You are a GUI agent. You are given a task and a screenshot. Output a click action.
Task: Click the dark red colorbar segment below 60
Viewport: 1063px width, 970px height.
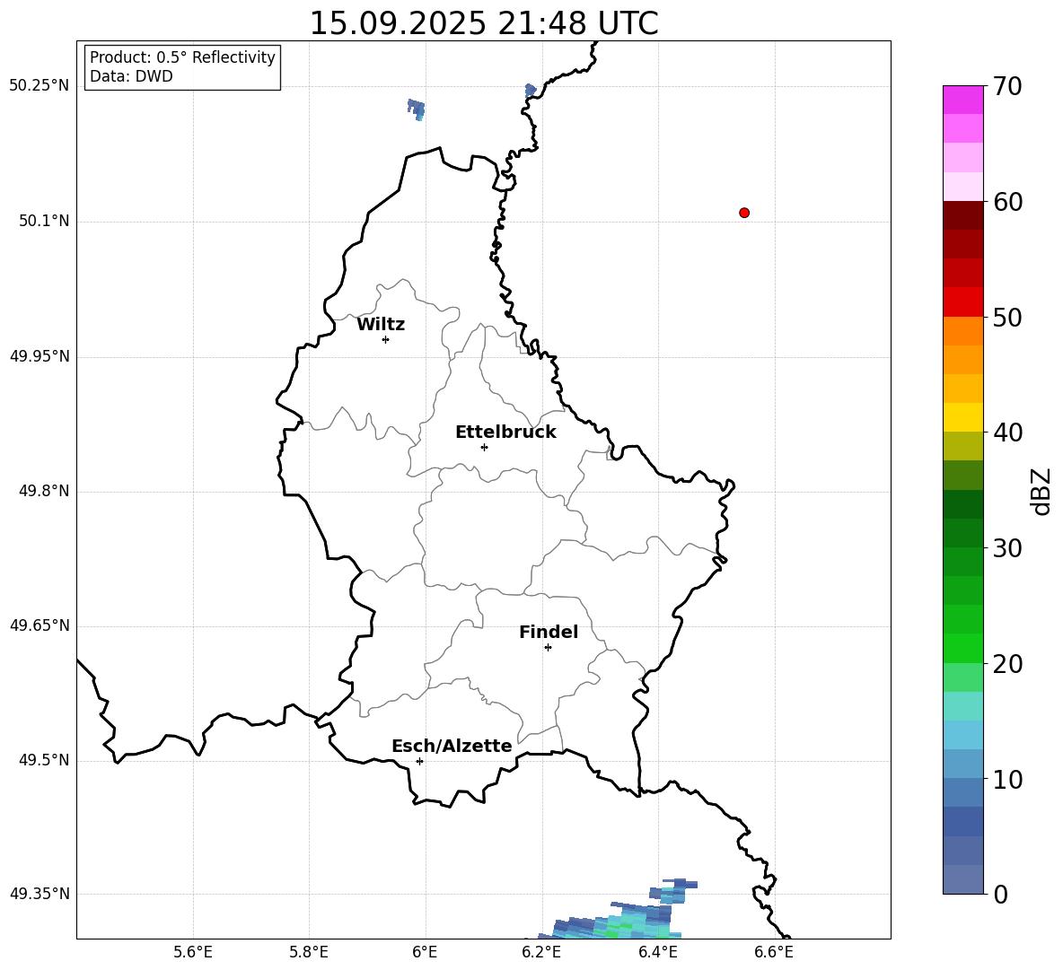coord(962,215)
